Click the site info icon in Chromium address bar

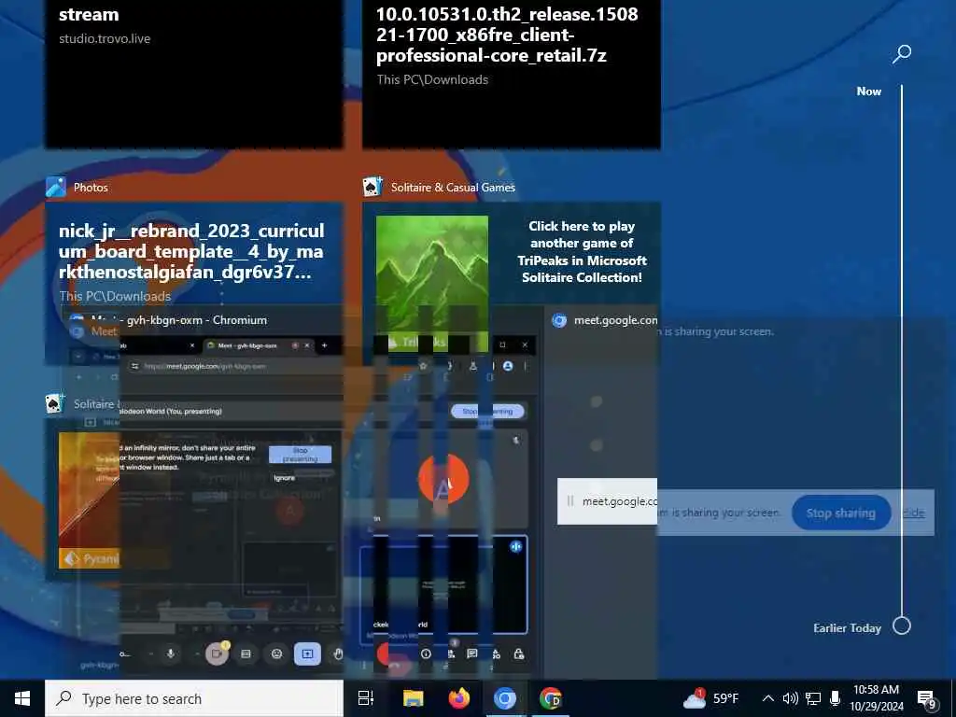point(135,366)
